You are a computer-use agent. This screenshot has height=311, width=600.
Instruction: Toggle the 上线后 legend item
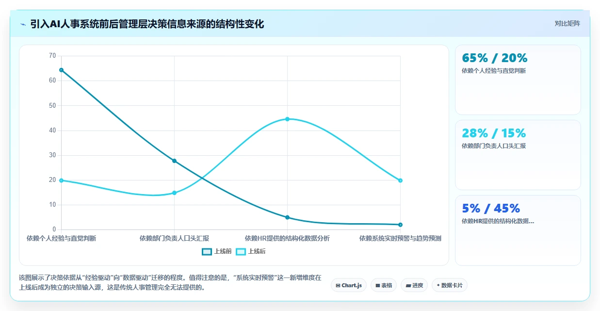coord(251,251)
